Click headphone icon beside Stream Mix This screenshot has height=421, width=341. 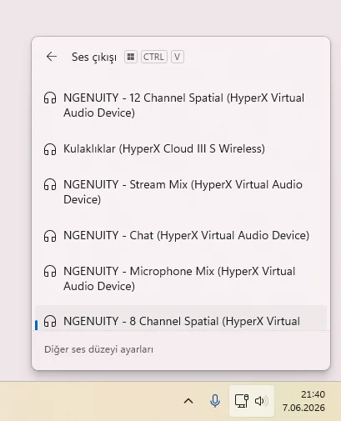coord(50,185)
